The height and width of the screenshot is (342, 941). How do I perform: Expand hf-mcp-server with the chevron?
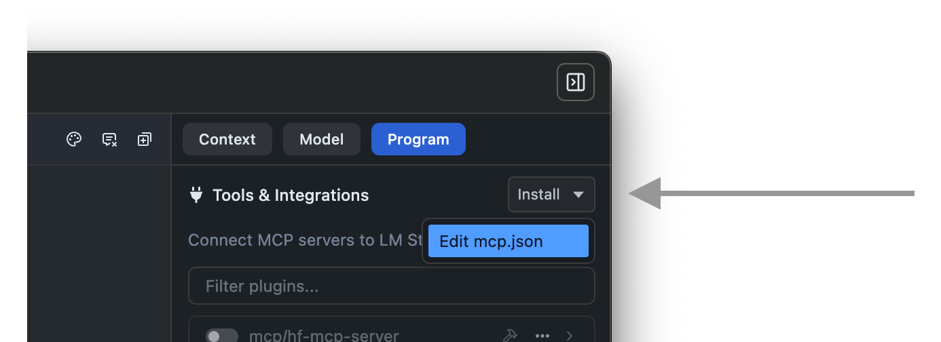[x=570, y=335]
